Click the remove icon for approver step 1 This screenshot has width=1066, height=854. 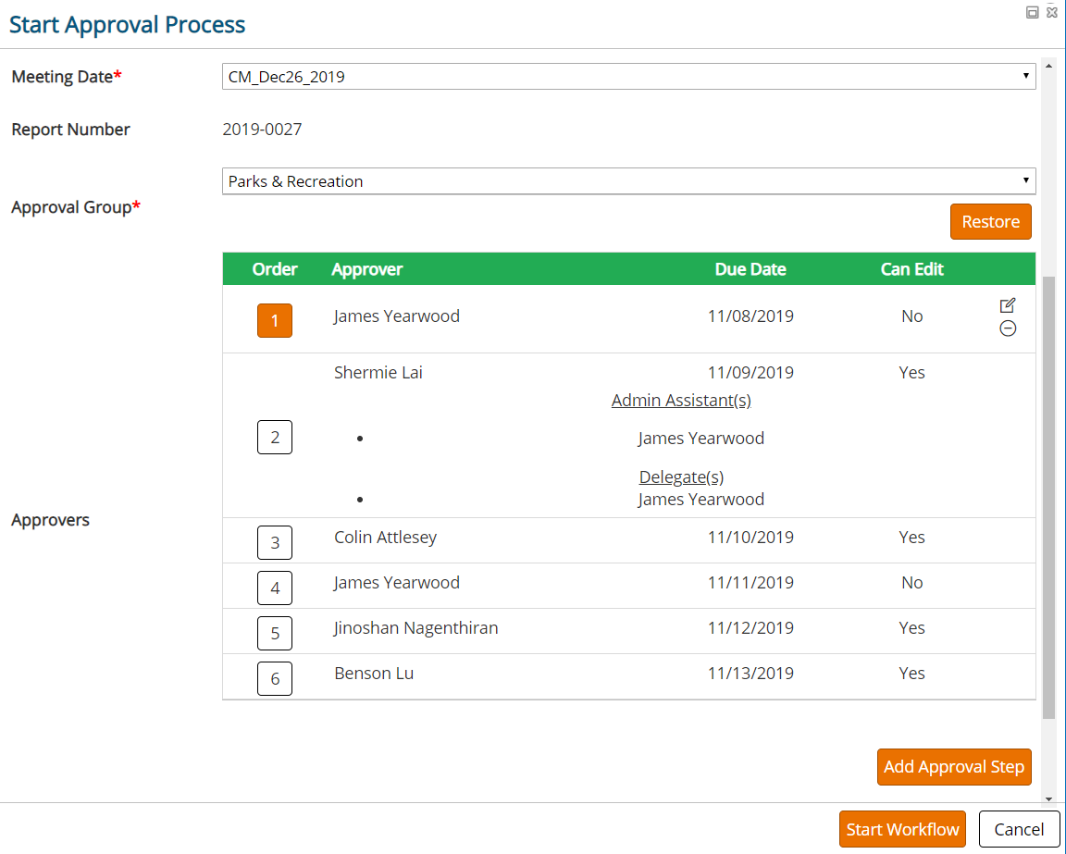pos(1008,328)
